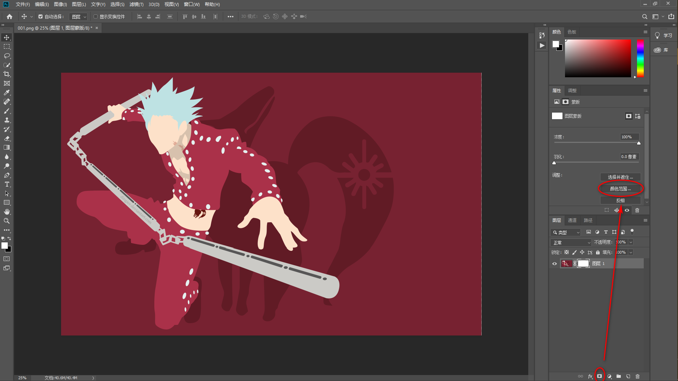This screenshot has width=678, height=381.
Task: Toggle Quick Mask mode icon
Action: 7,259
